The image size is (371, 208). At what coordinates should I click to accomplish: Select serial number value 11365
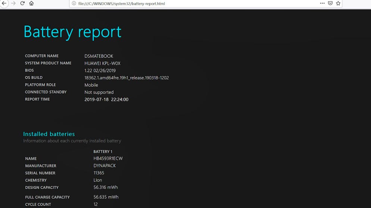pyautogui.click(x=99, y=173)
